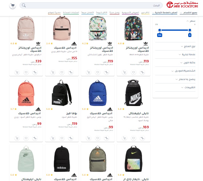Open the shopping cart at top left
Image resolution: width=203 pixels, height=181 pixels.
coord(13,5)
